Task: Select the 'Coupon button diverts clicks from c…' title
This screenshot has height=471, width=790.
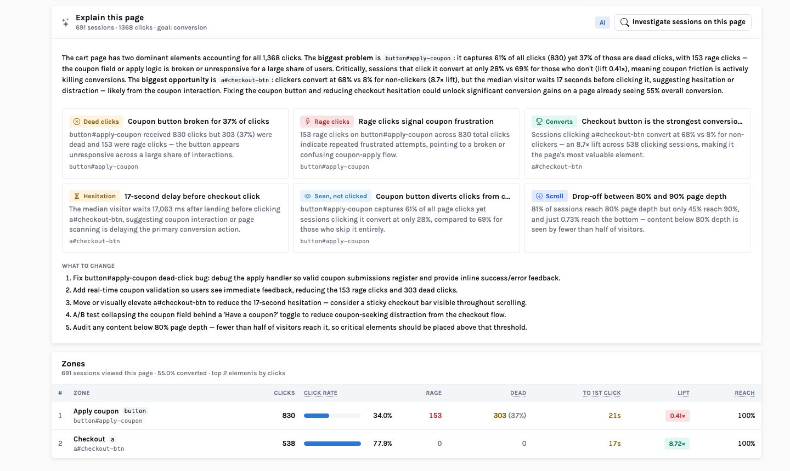Action: click(443, 196)
